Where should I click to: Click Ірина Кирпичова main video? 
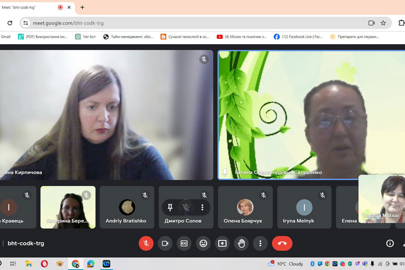106,115
